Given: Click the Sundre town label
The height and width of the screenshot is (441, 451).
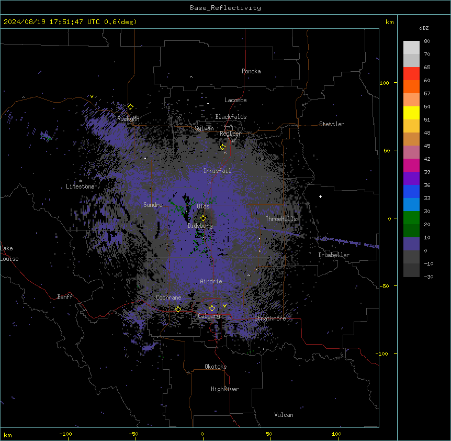Looking at the screenshot, I should [153, 205].
